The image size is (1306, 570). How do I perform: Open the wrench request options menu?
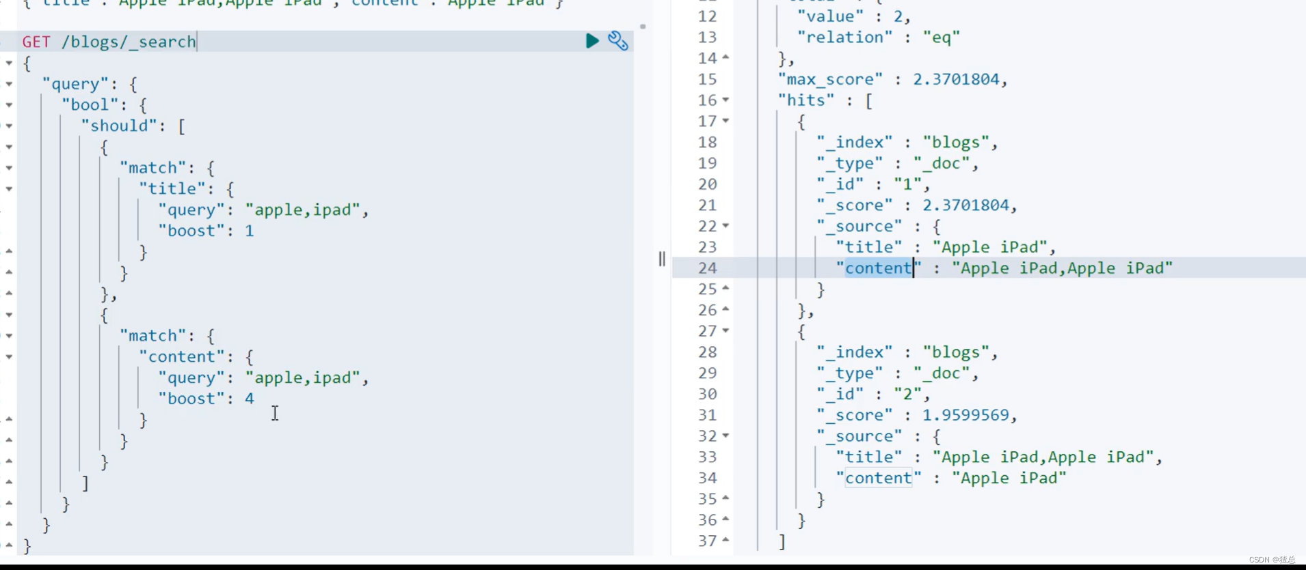click(x=618, y=41)
